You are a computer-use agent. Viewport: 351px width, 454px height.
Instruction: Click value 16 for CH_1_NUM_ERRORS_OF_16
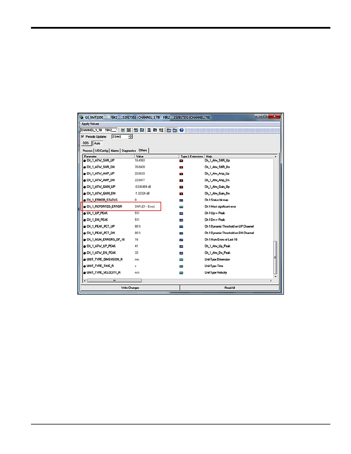[x=136, y=240]
